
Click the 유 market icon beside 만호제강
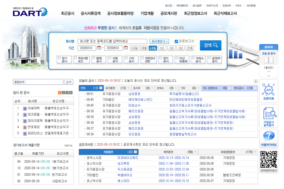tap(25, 127)
